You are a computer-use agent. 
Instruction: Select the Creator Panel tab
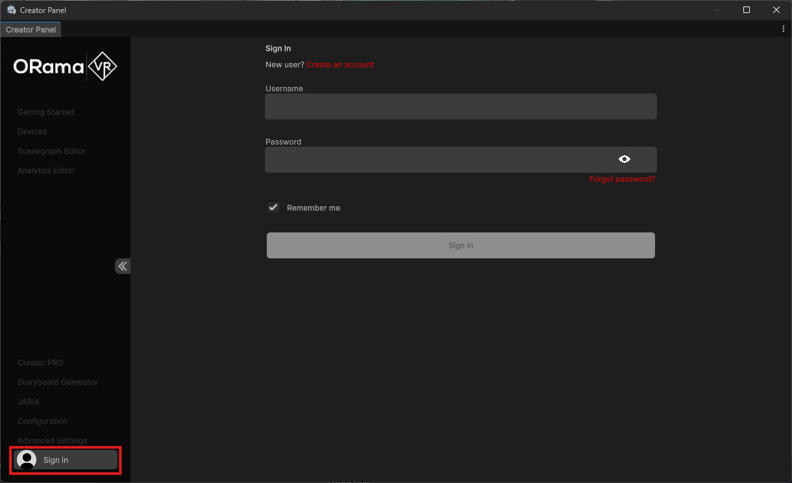[x=31, y=30]
